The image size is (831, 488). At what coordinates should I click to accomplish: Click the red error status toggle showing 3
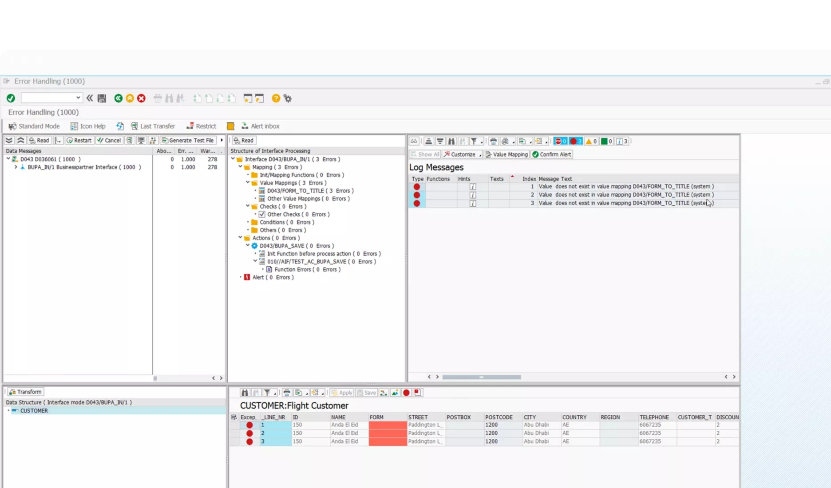[575, 141]
